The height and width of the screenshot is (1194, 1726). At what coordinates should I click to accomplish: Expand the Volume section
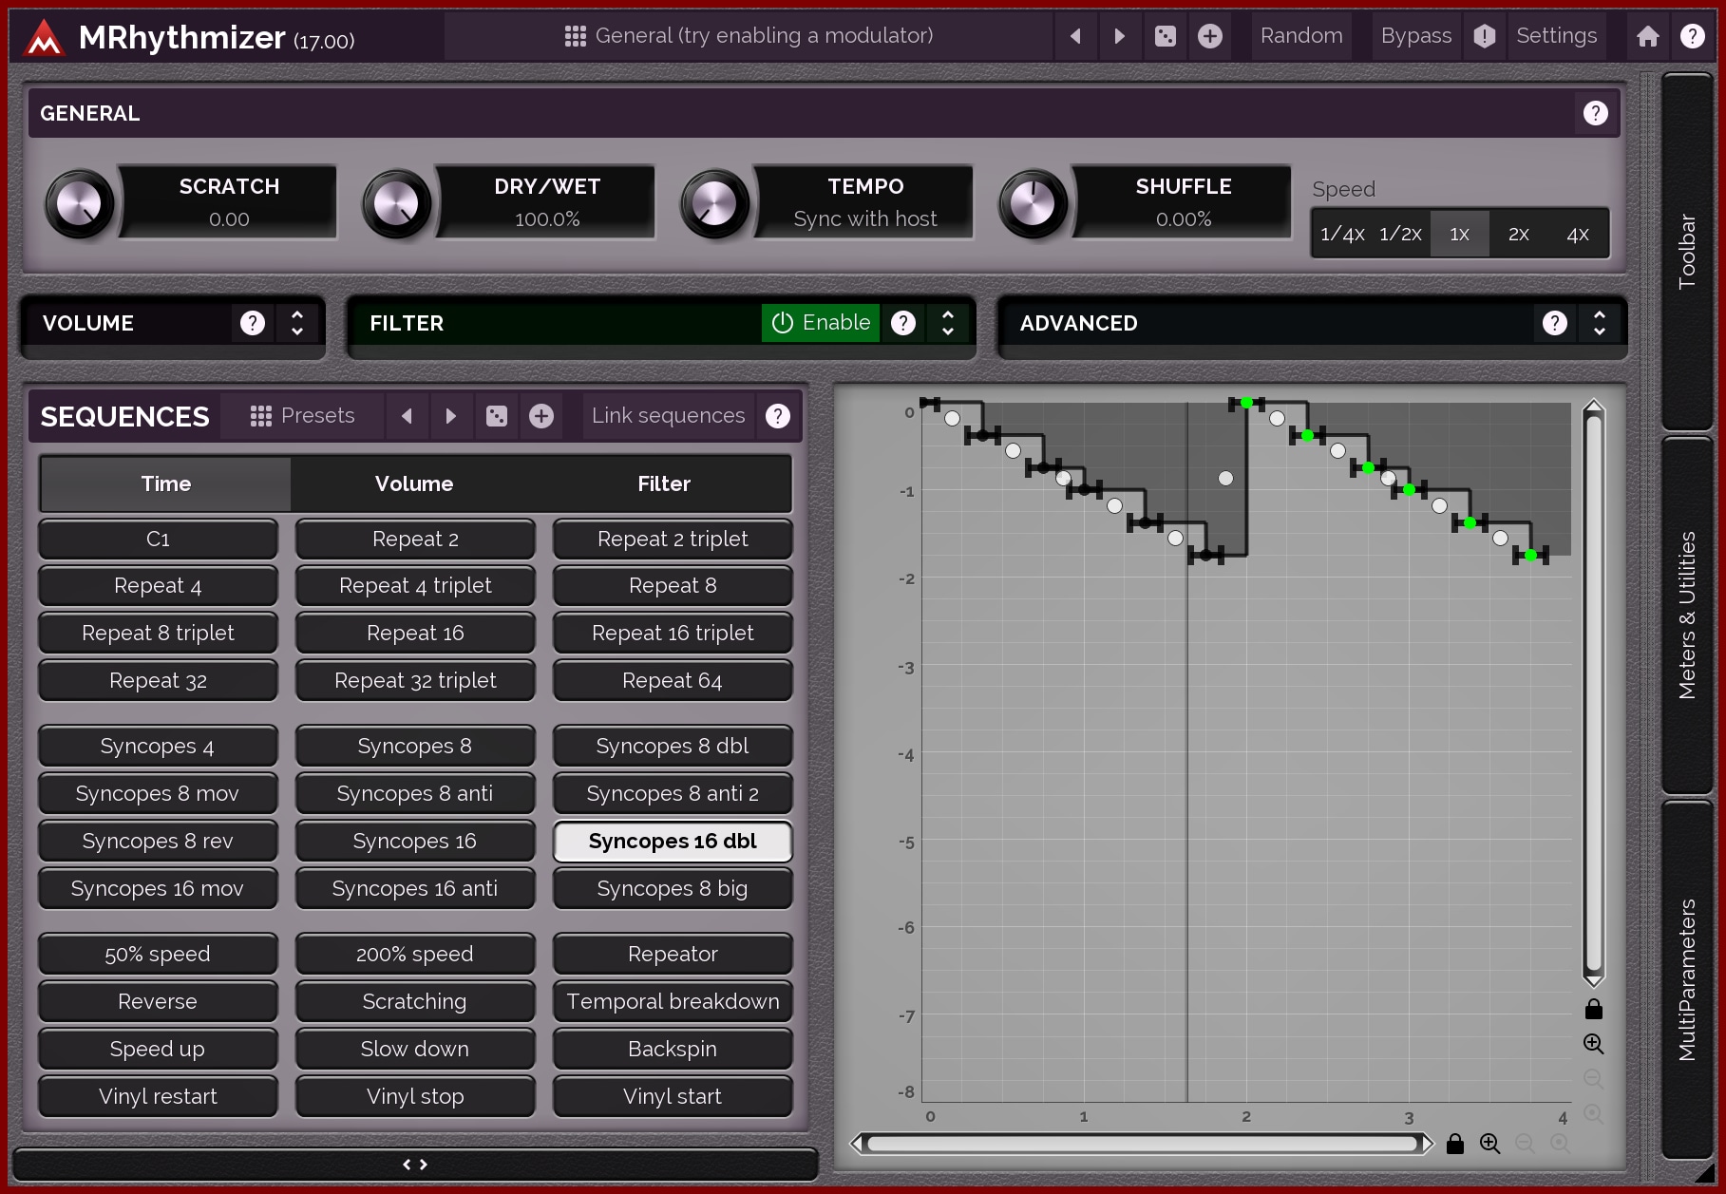[x=297, y=323]
